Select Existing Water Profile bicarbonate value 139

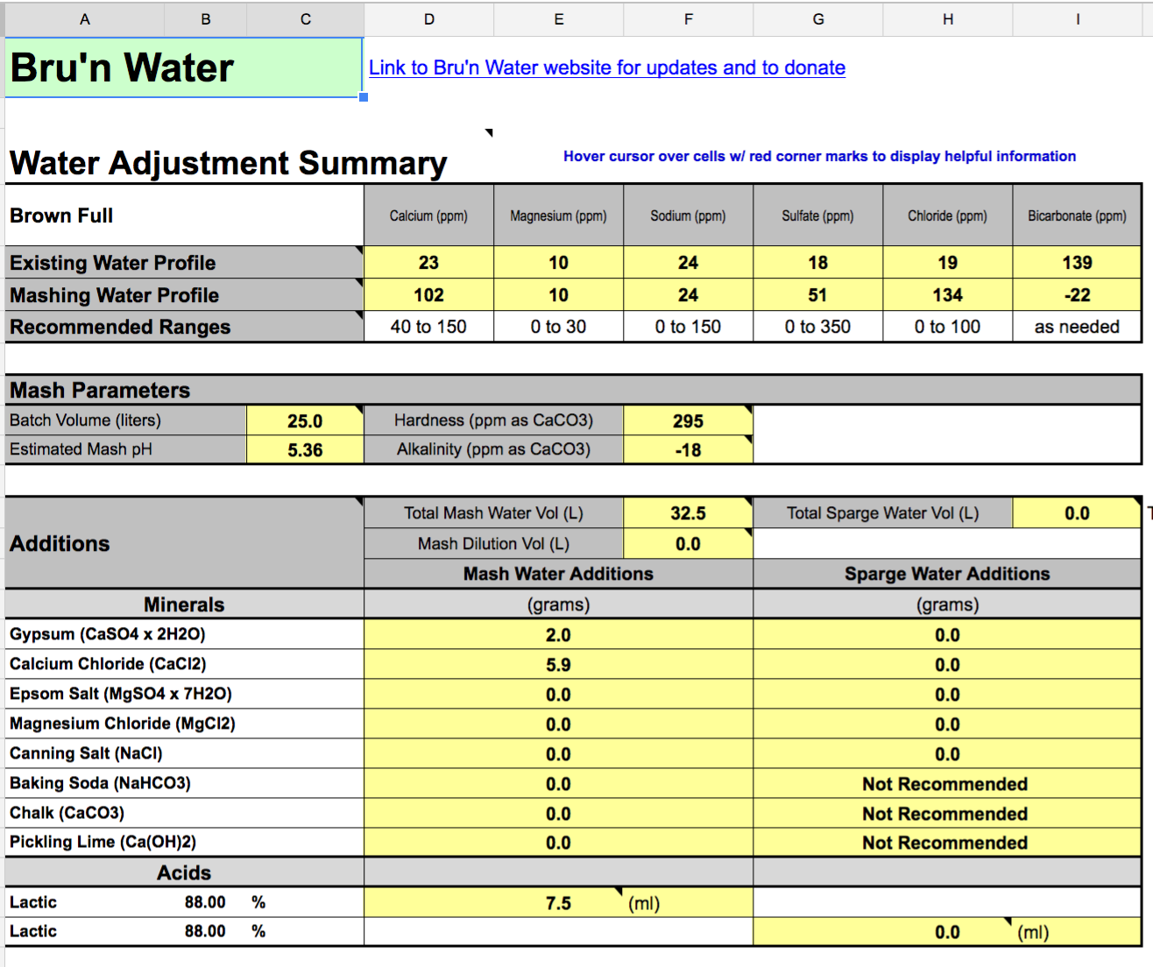coord(1078,263)
